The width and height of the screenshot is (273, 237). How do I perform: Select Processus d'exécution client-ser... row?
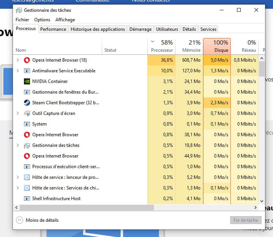(136, 167)
